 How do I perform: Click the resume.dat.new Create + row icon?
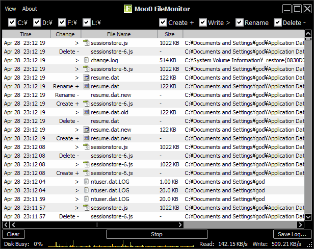coord(86,138)
